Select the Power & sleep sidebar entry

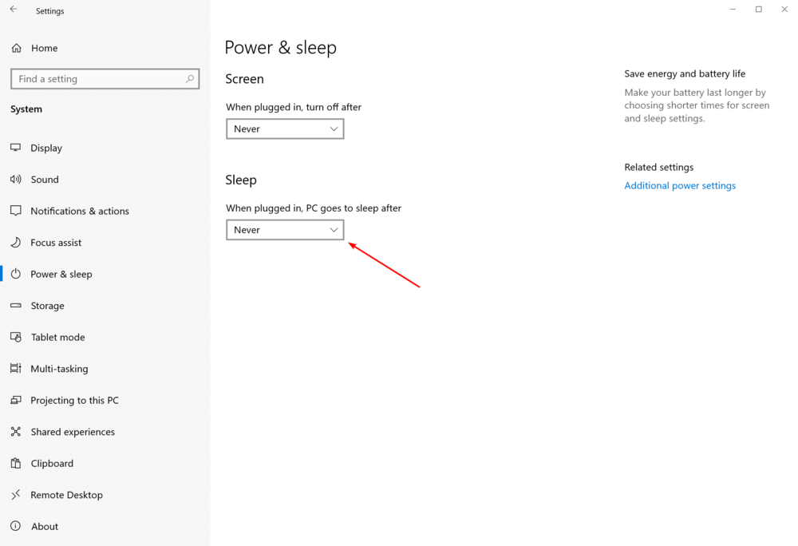click(61, 274)
